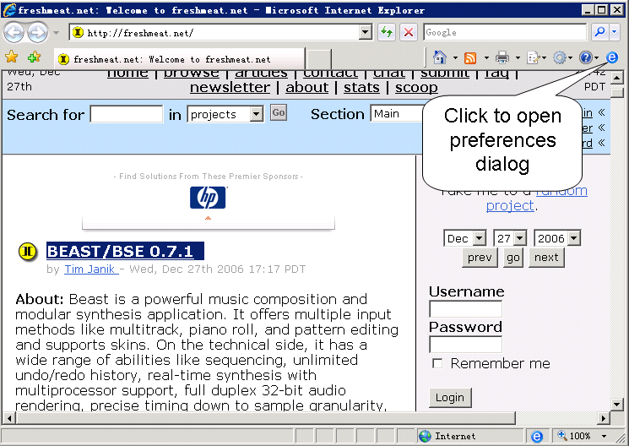This screenshot has height=446, width=629.
Task: Open the Home button dropdown arrow
Action: click(x=455, y=58)
